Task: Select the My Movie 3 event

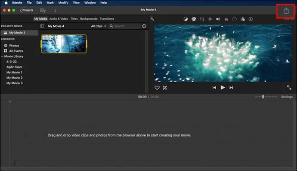Action: click(x=14, y=83)
